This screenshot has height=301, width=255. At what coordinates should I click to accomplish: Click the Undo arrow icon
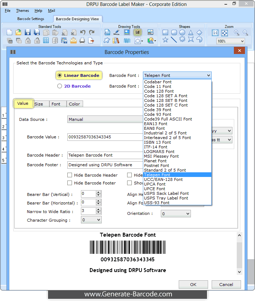[83, 33]
